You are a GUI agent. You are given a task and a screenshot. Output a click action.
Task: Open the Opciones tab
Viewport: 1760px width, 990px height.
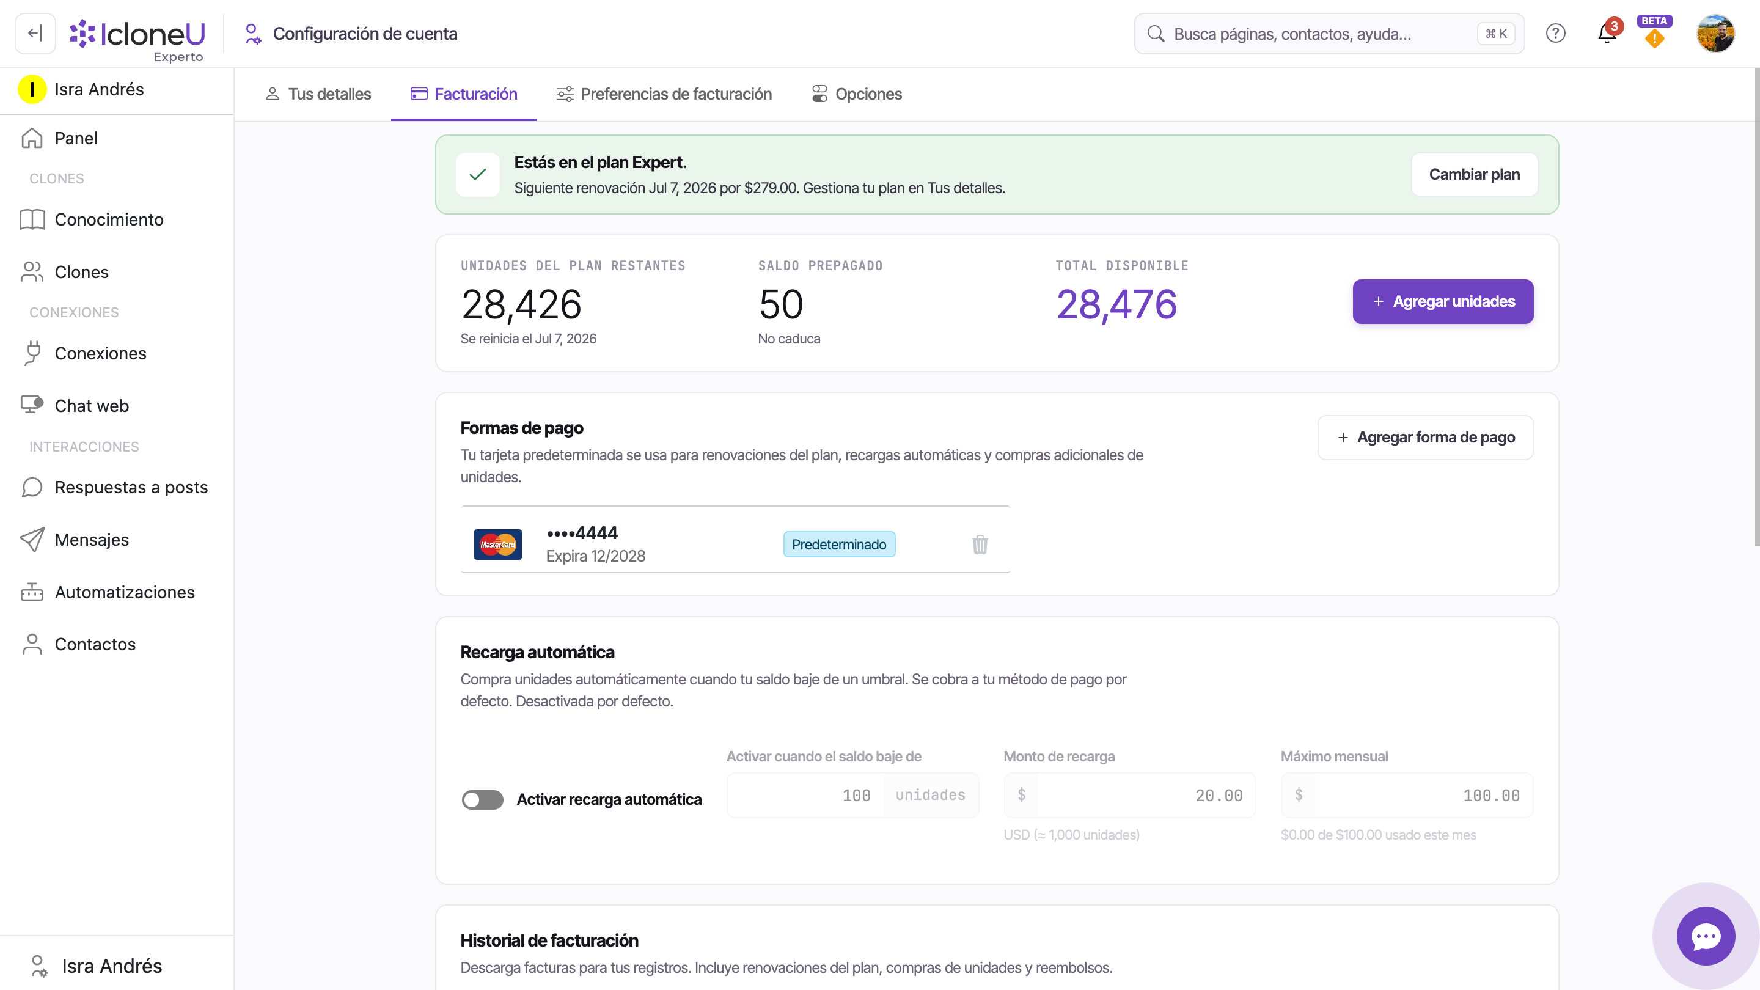click(x=857, y=94)
